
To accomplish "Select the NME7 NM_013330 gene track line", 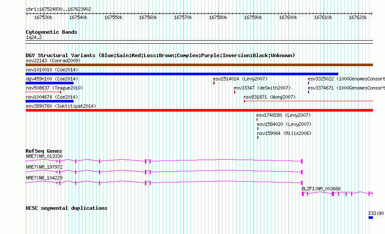I will click(x=164, y=161).
